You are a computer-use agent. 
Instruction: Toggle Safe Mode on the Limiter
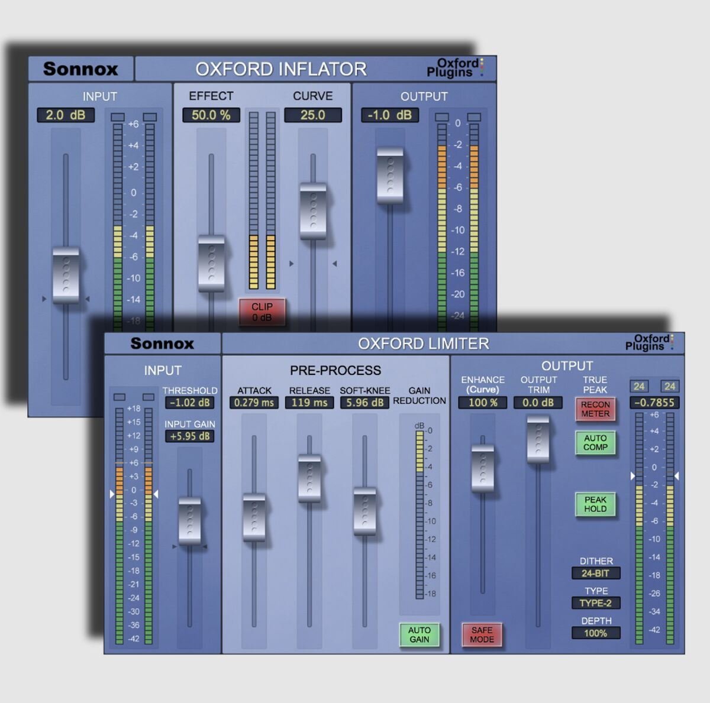(482, 634)
